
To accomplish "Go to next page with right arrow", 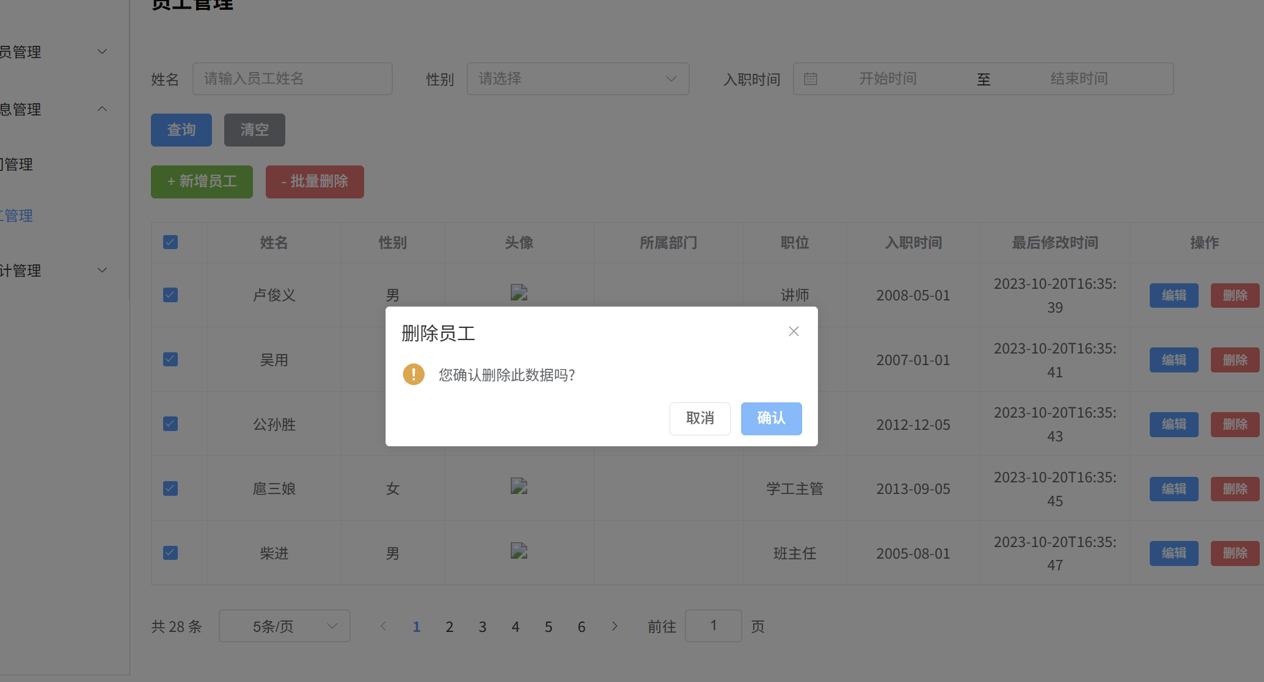I will [615, 626].
